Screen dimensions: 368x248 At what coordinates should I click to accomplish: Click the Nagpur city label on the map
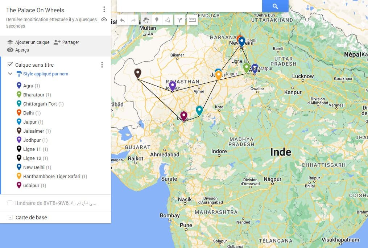(x=273, y=179)
